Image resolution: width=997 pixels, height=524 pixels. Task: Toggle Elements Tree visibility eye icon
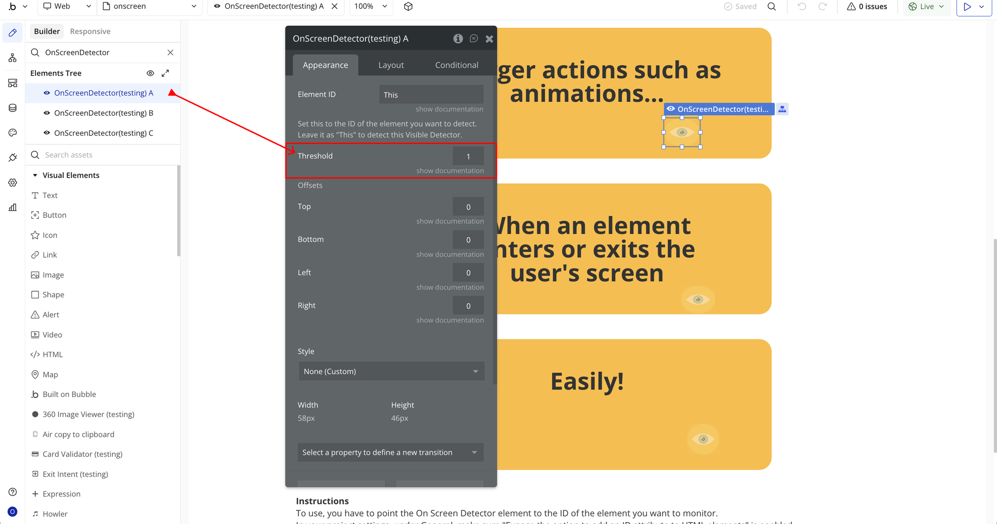tap(150, 73)
